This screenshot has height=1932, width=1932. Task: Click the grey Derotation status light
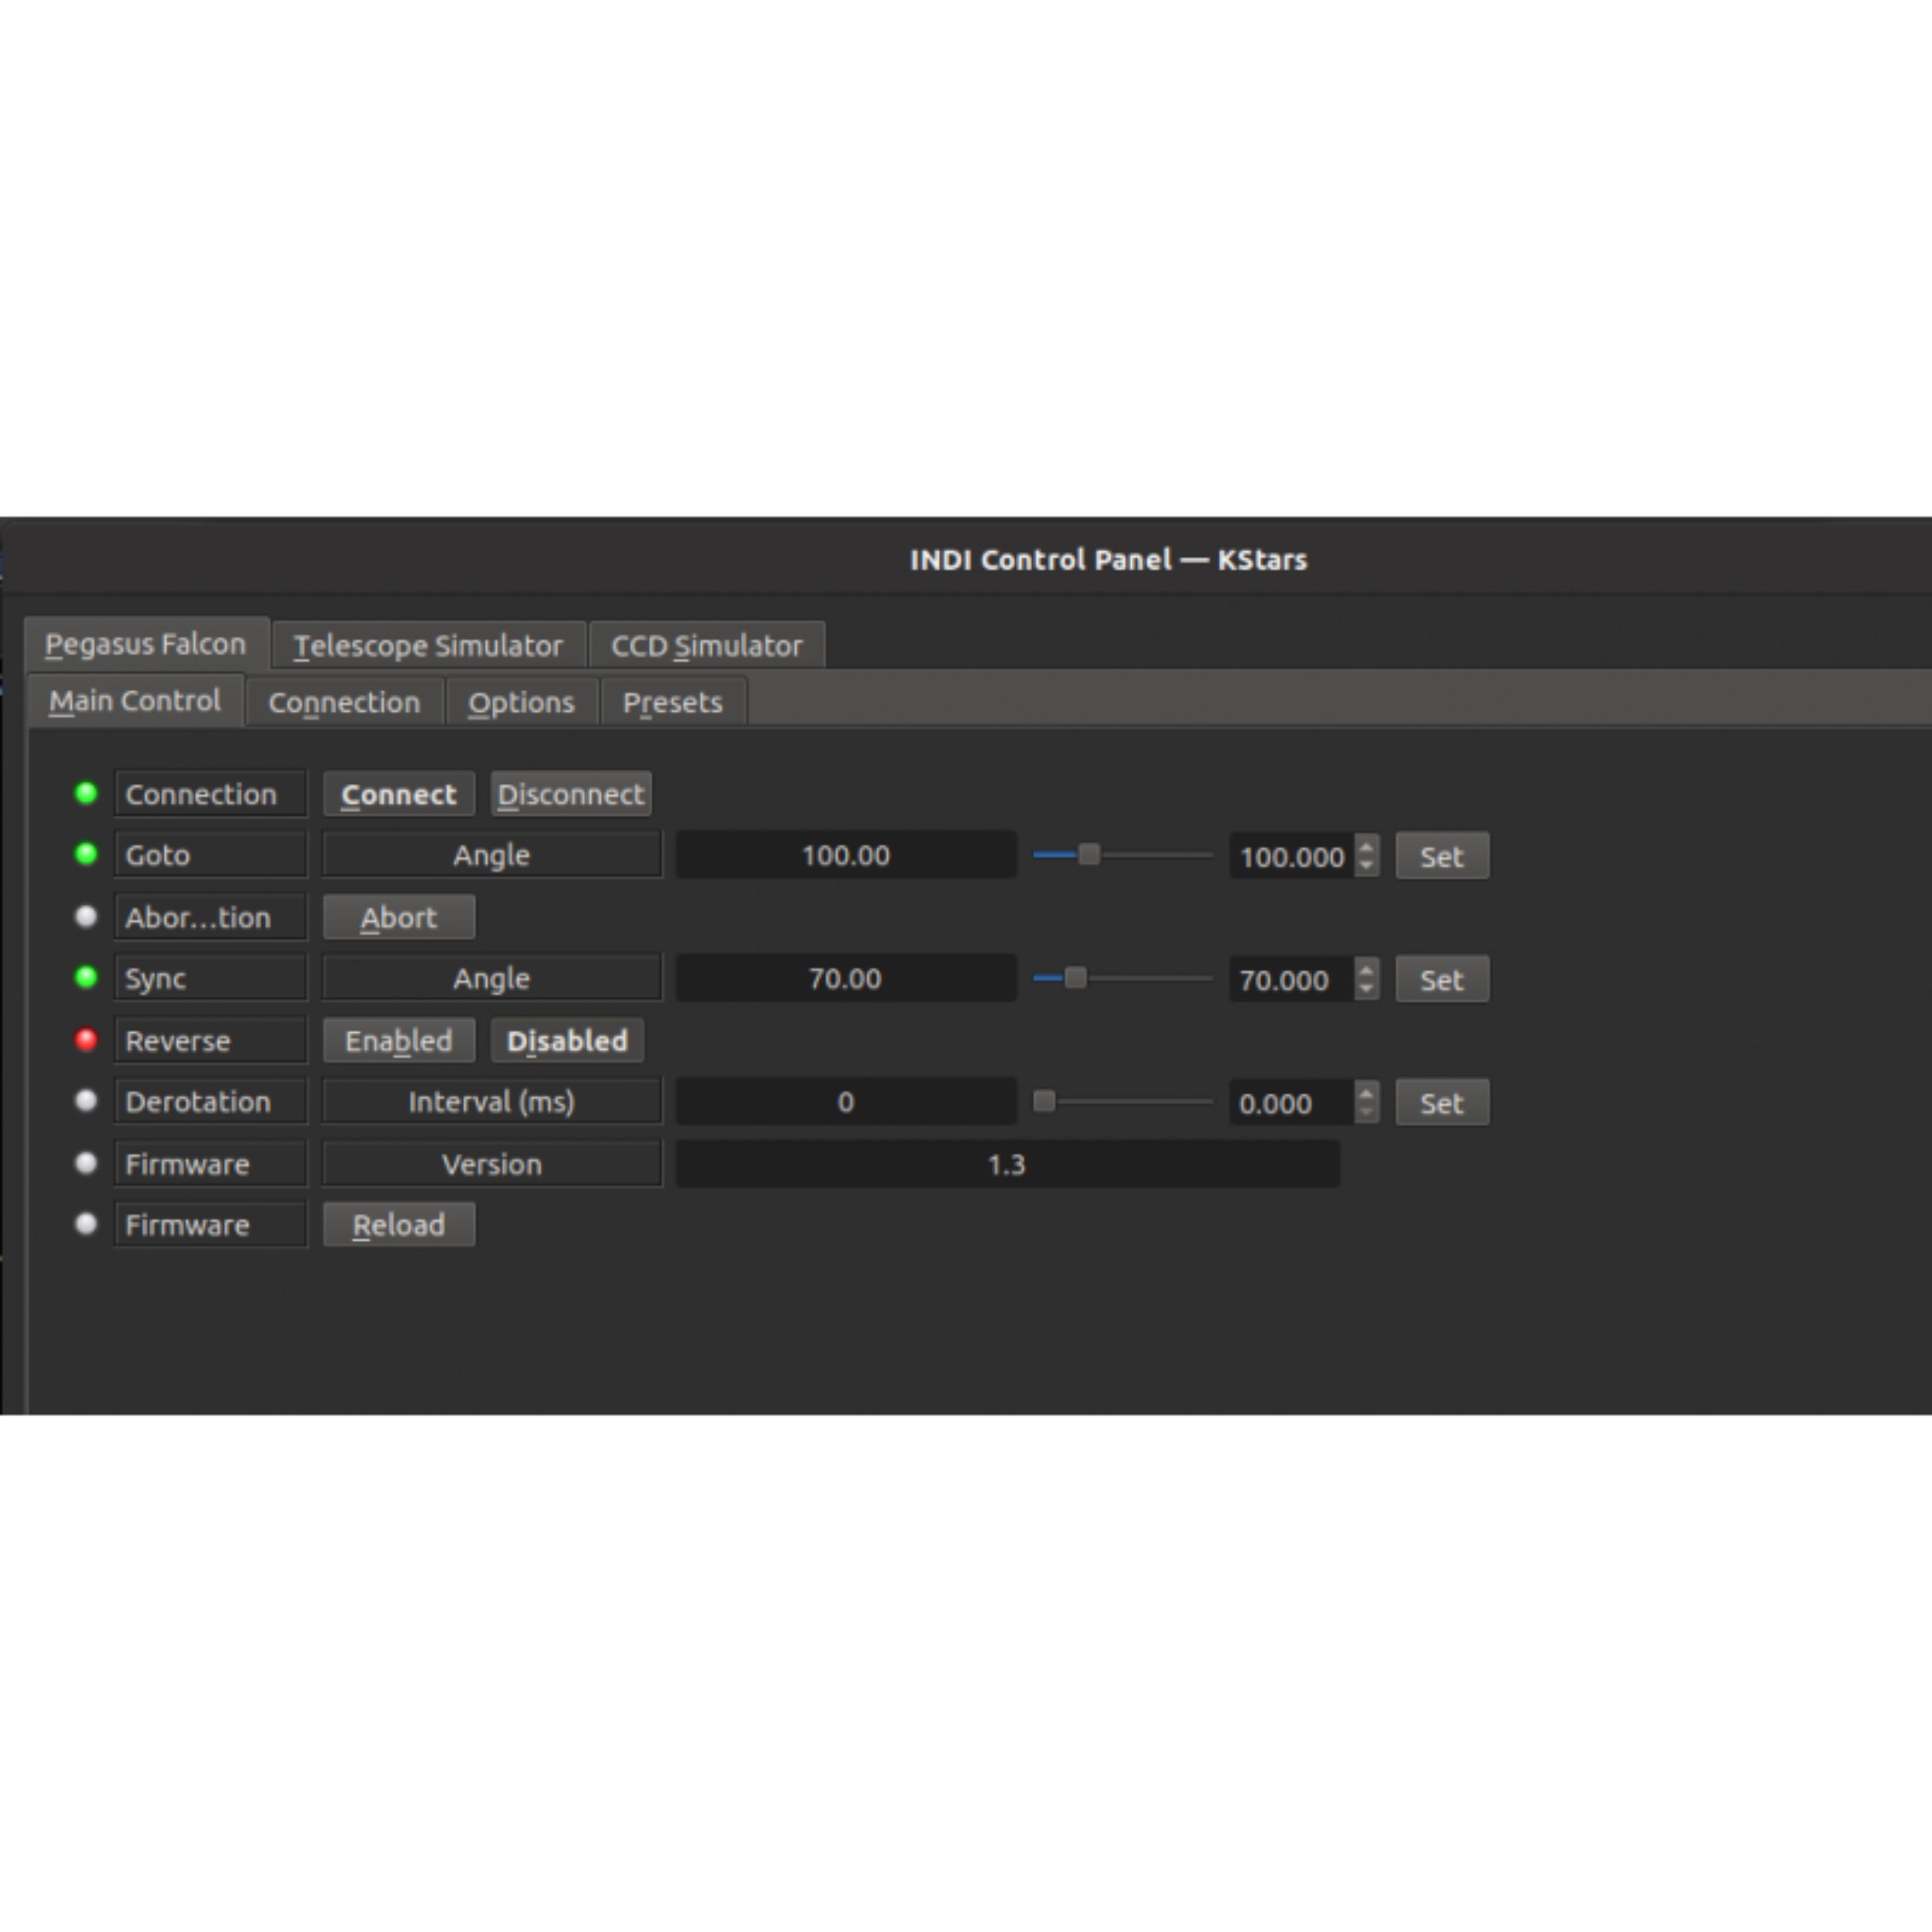pyautogui.click(x=86, y=1101)
